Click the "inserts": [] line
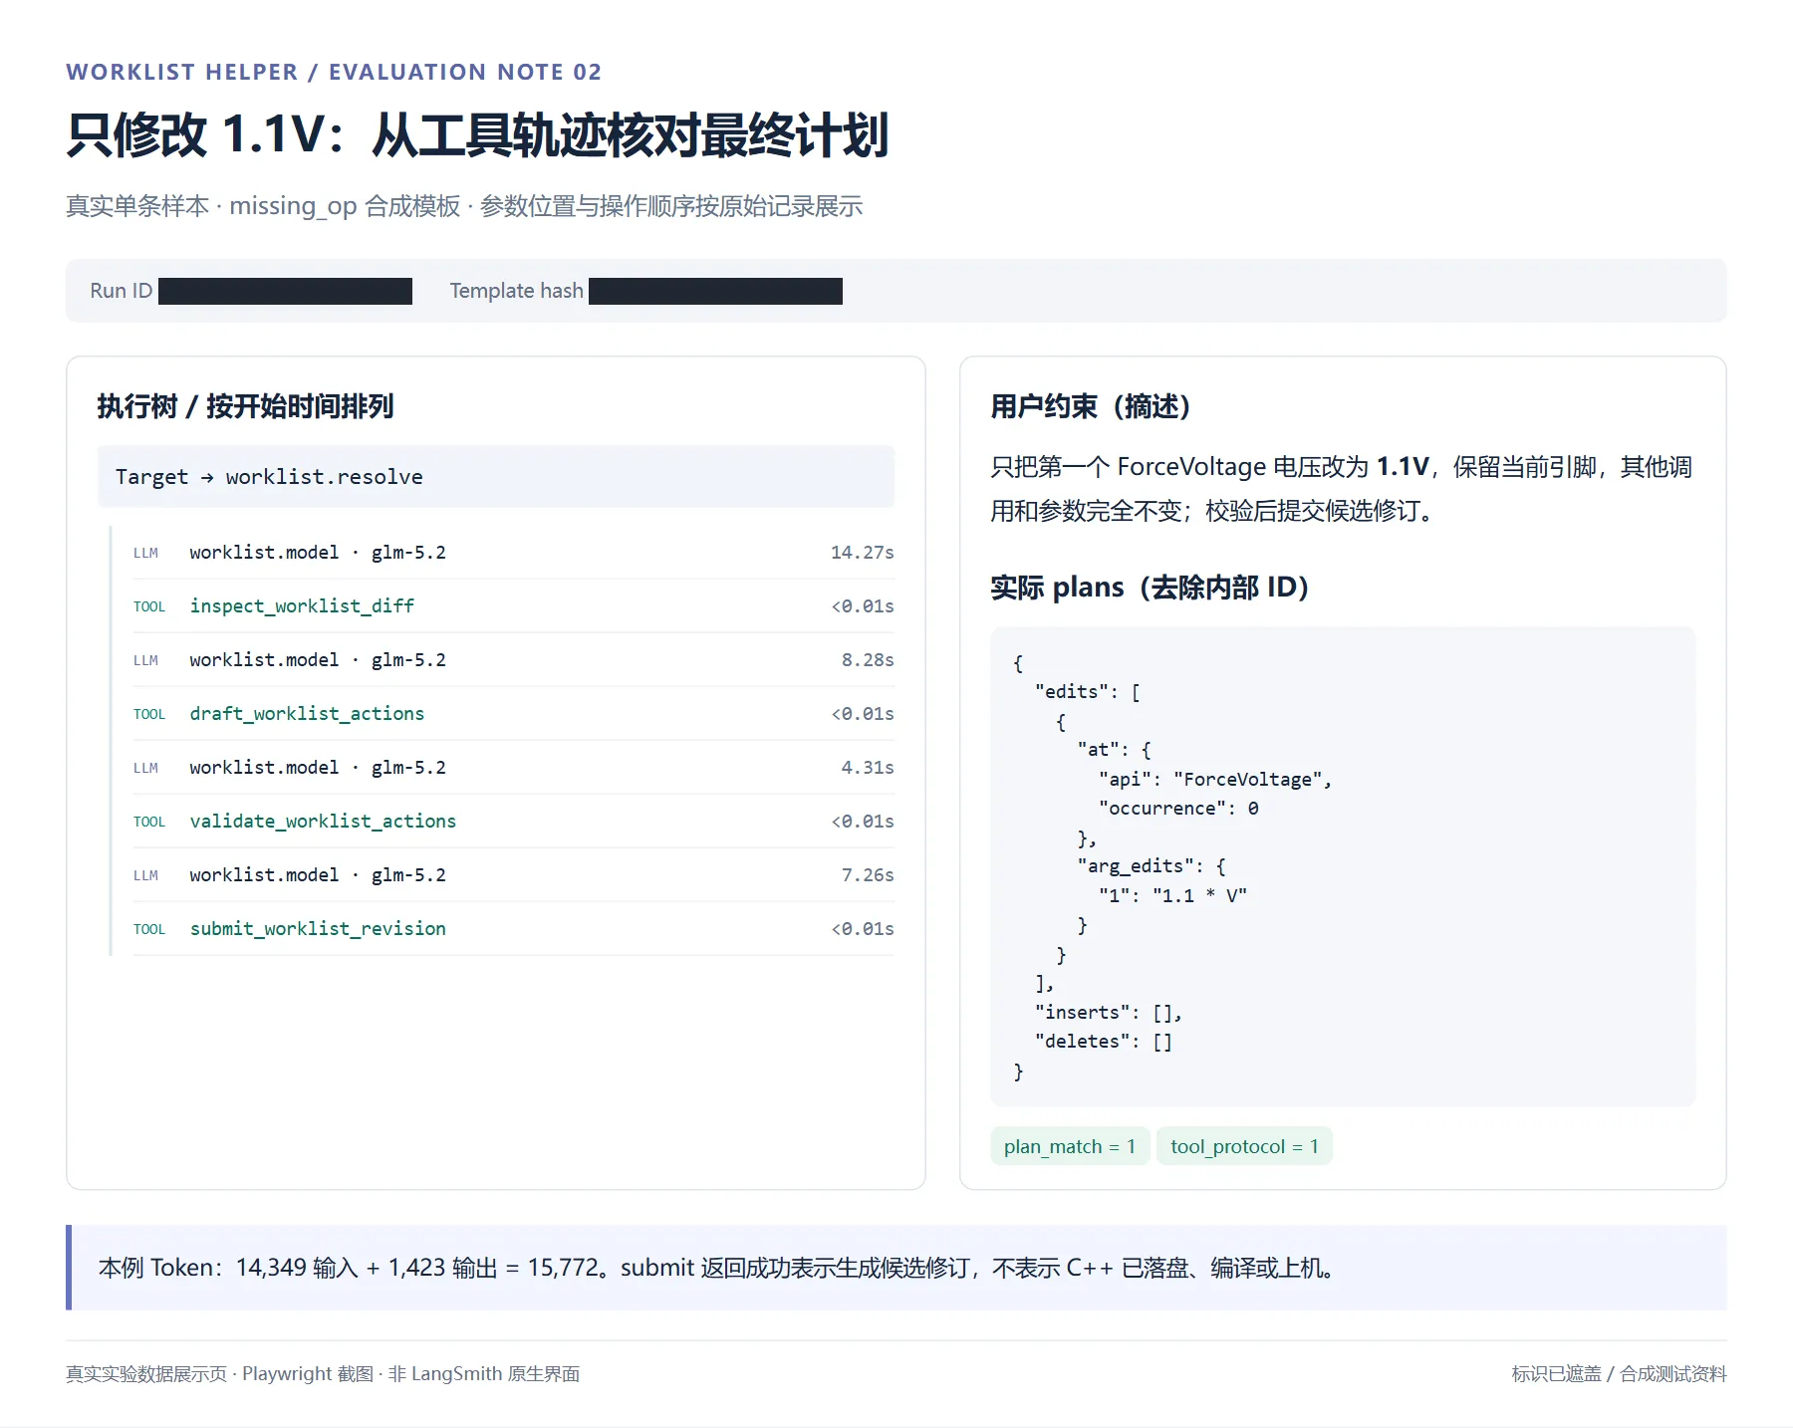The image size is (1793, 1428). (x=1109, y=1012)
